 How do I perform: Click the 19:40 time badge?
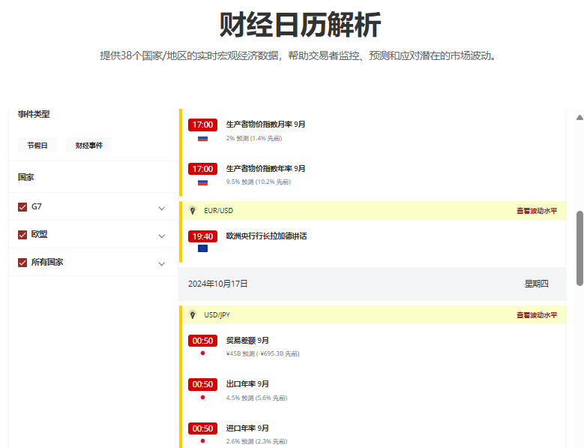202,236
